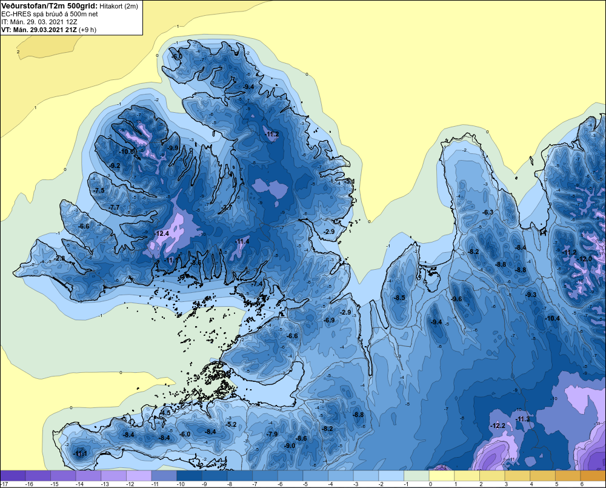Viewport: 606px width, 488px height.
Task: Click the -6.3 temperature label
Action: tap(488, 212)
